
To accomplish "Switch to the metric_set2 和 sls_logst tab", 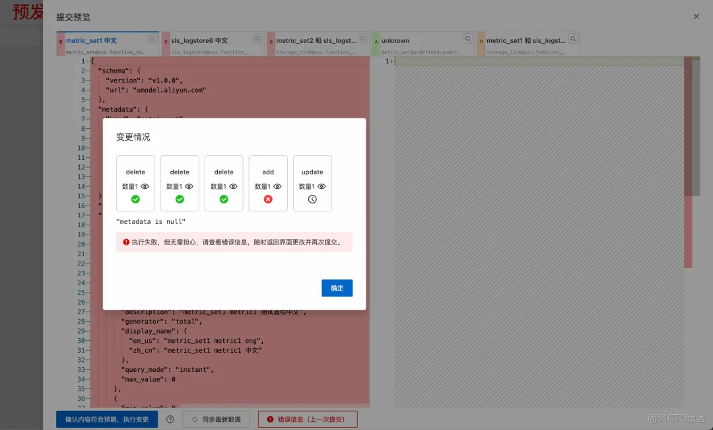I will click(316, 40).
